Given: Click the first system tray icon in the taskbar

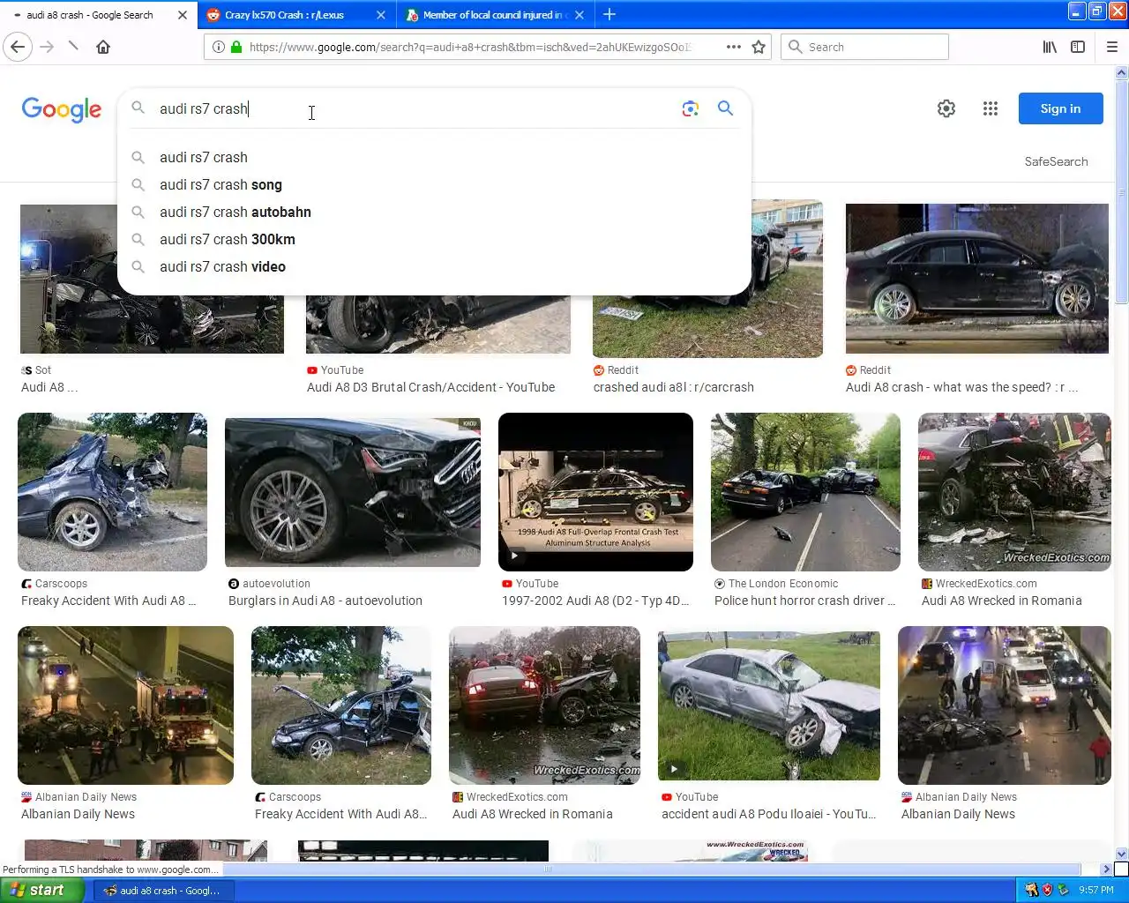Looking at the screenshot, I should (x=1031, y=890).
